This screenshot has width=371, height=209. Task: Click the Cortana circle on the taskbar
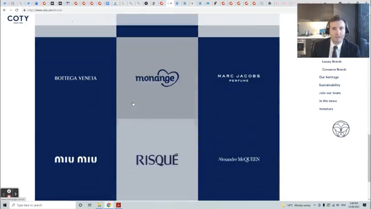tap(80, 205)
